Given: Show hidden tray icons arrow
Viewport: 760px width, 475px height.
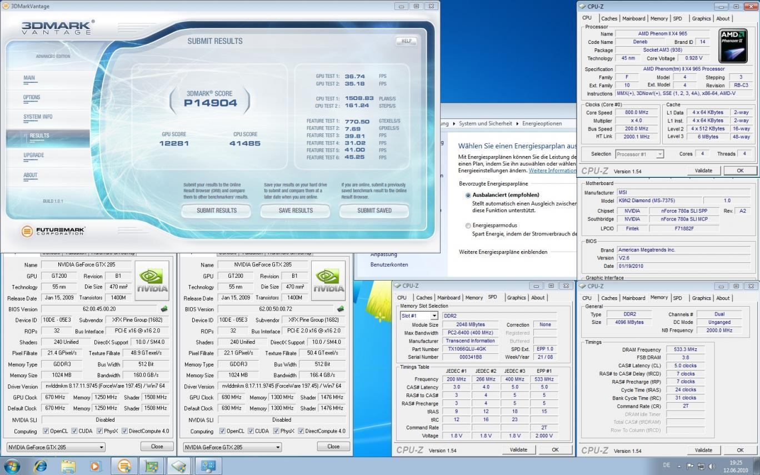Looking at the screenshot, I should 679,467.
